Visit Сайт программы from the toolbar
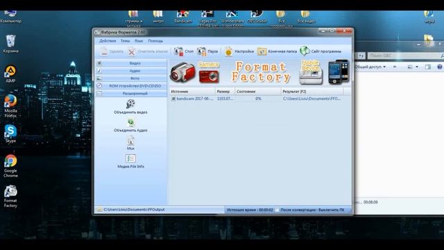This screenshot has height=250, width=444. (x=321, y=51)
